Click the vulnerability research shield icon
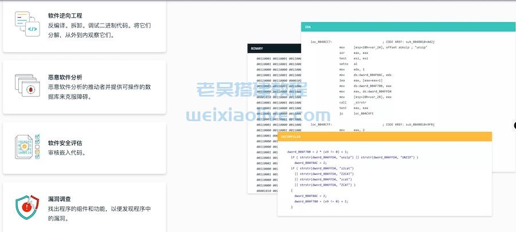The image size is (516, 232). tap(28, 207)
